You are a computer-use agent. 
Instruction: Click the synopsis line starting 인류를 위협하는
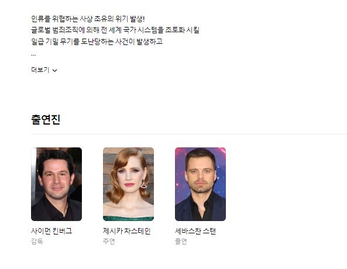click(x=88, y=19)
